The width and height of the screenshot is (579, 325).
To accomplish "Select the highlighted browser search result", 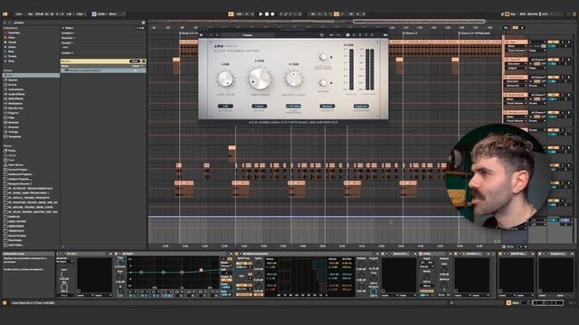I will tap(103, 70).
